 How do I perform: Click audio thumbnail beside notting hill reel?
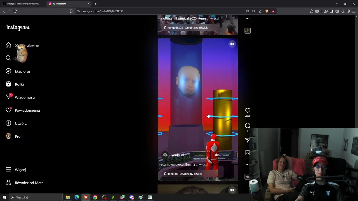tap(248, 31)
